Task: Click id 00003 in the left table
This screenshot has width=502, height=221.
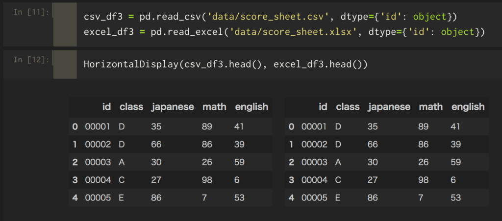Action: click(x=98, y=162)
